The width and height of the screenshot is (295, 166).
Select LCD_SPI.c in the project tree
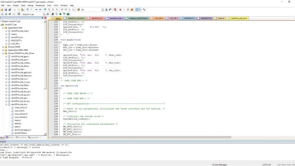tap(15, 44)
